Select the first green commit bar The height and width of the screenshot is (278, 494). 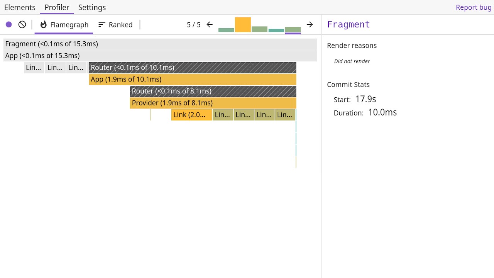(226, 30)
